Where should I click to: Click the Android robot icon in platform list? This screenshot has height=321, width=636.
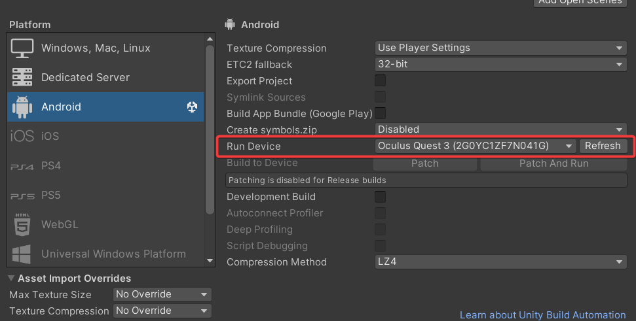22,107
